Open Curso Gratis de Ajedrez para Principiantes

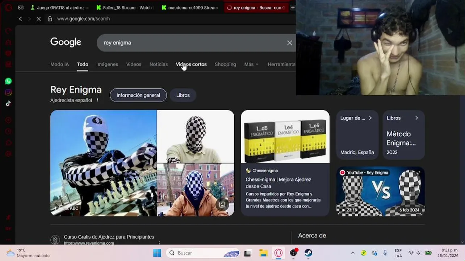109,237
